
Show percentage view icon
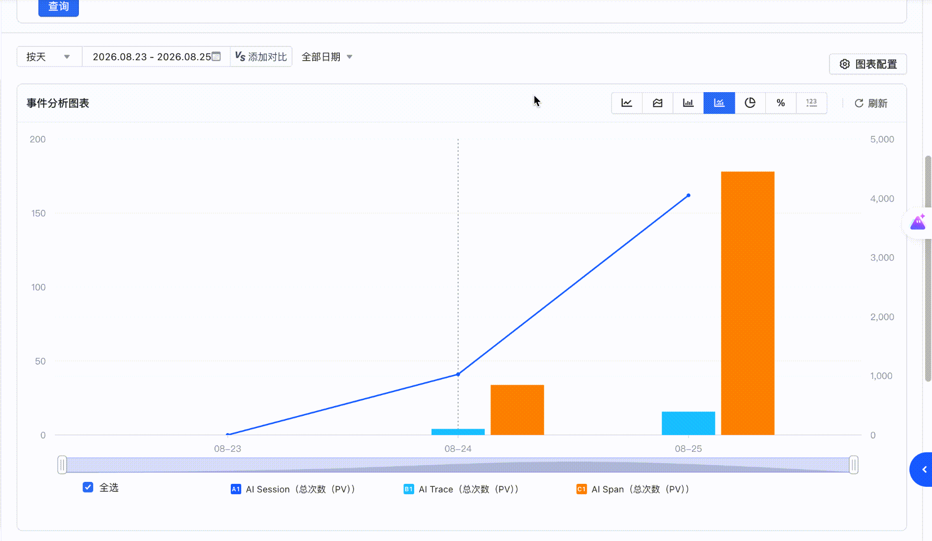click(781, 103)
